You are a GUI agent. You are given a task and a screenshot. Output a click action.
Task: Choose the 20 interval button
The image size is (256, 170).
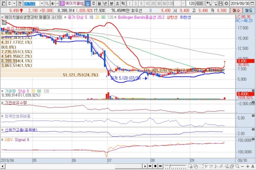point(153,3)
